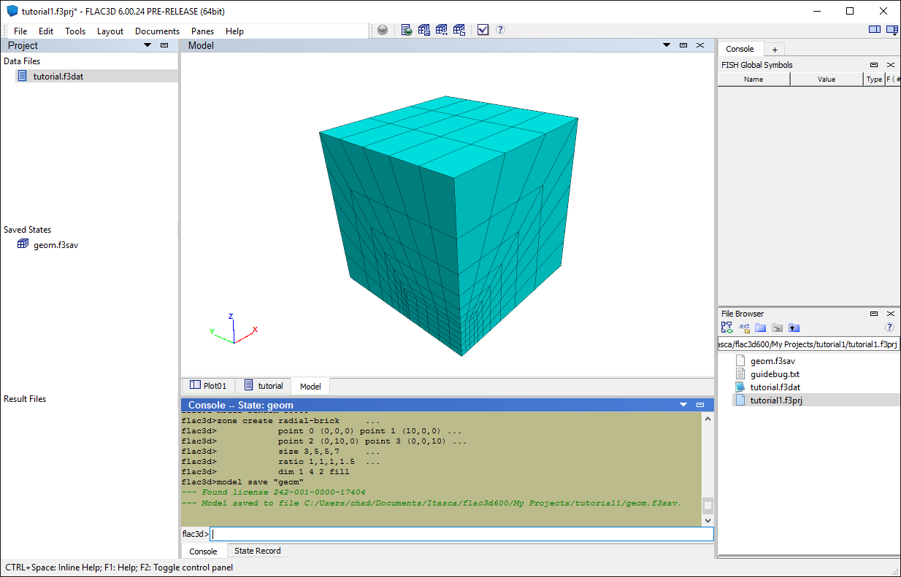The height and width of the screenshot is (577, 901).
Task: Select the Model tab
Action: (x=310, y=387)
